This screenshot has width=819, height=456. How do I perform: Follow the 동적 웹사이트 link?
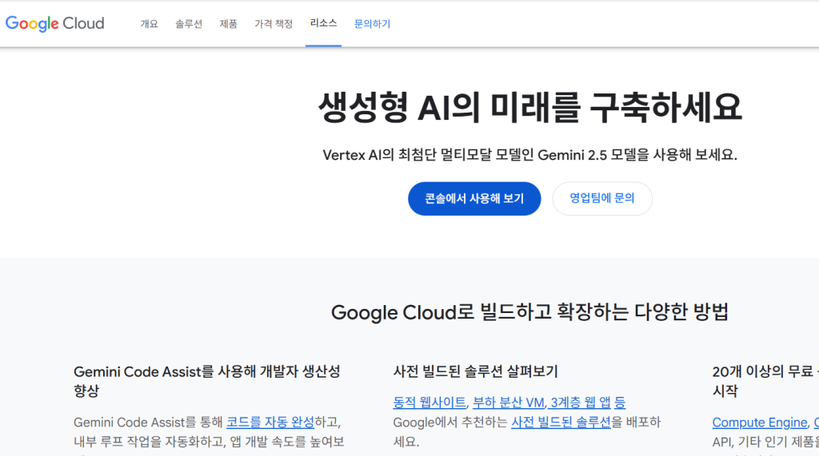click(x=429, y=402)
